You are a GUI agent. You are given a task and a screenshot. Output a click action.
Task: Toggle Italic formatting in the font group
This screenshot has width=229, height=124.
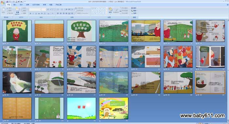(33, 14)
